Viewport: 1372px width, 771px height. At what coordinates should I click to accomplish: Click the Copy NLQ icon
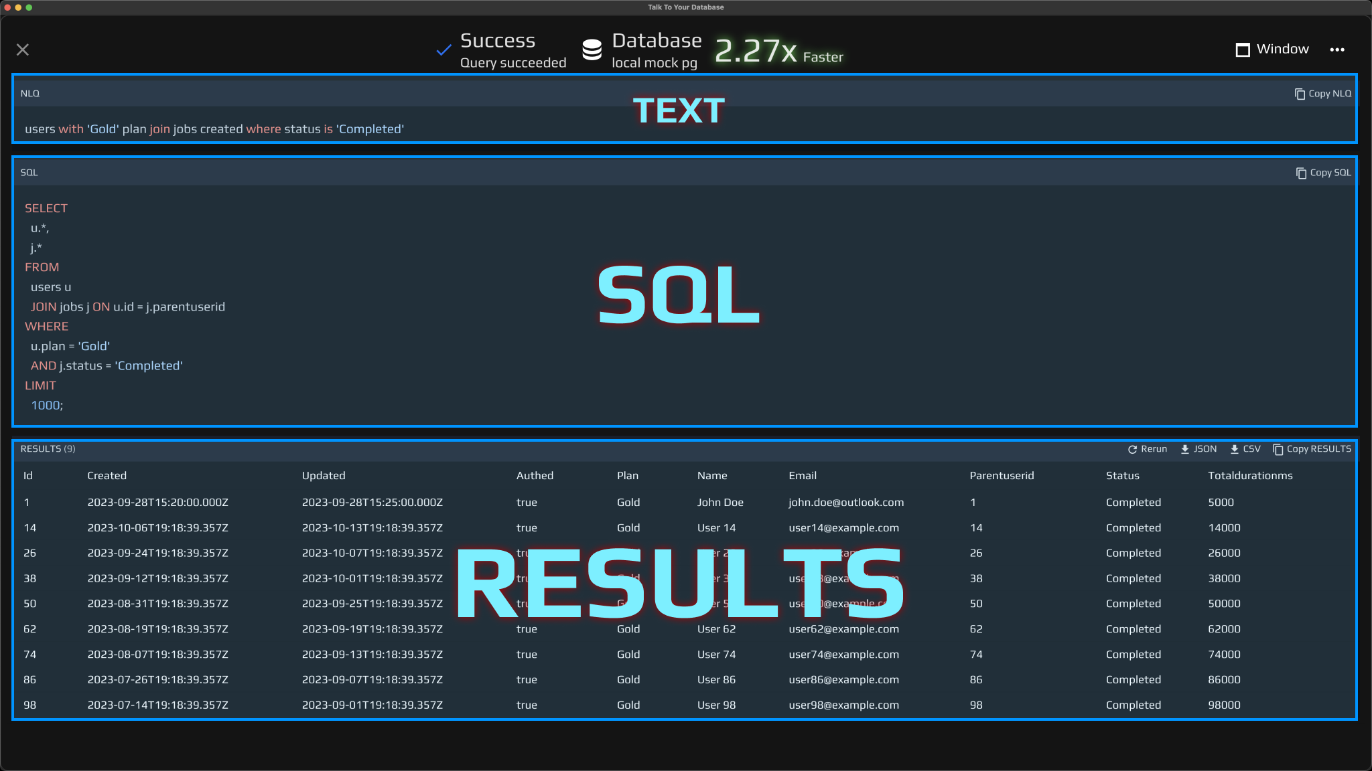(1300, 94)
